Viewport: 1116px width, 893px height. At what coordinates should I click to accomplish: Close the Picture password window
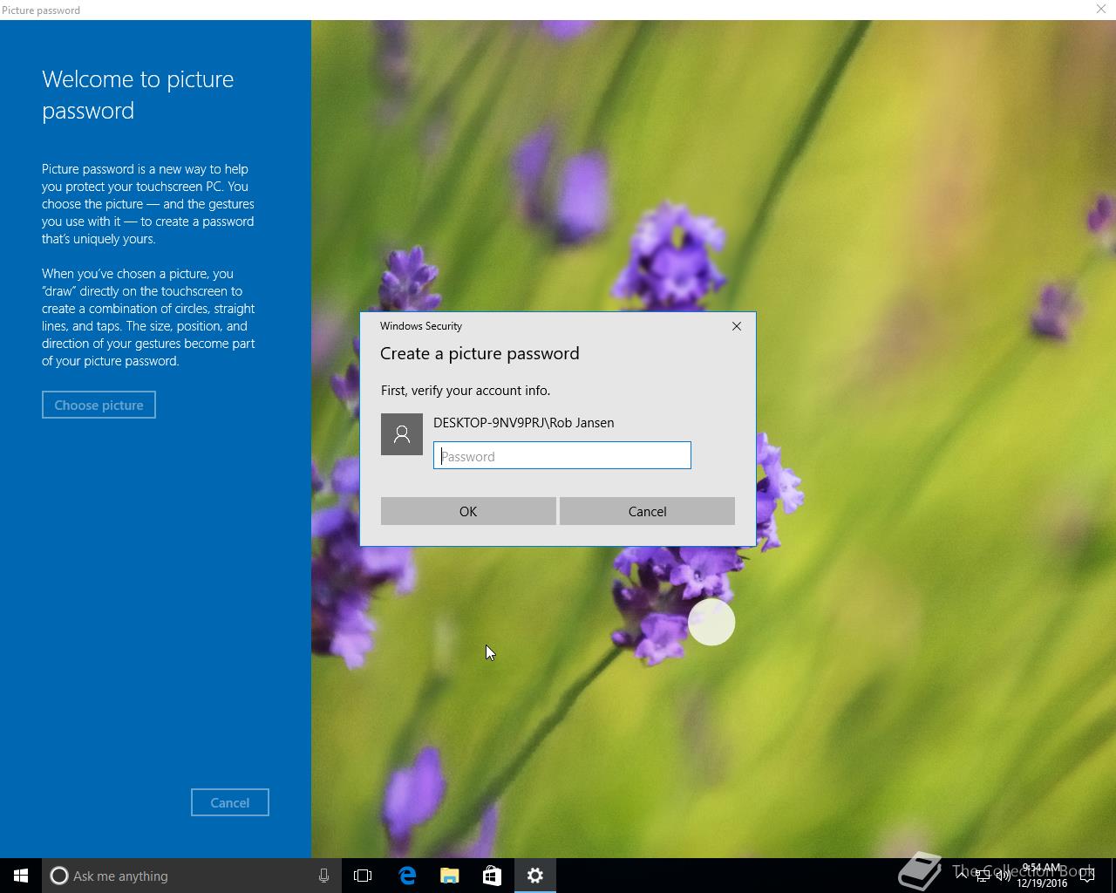(x=1101, y=9)
